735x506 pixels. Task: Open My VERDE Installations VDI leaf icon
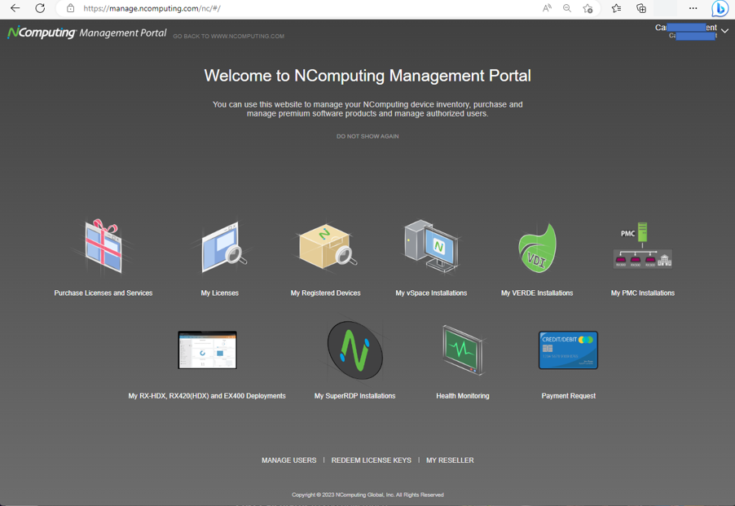coord(537,248)
